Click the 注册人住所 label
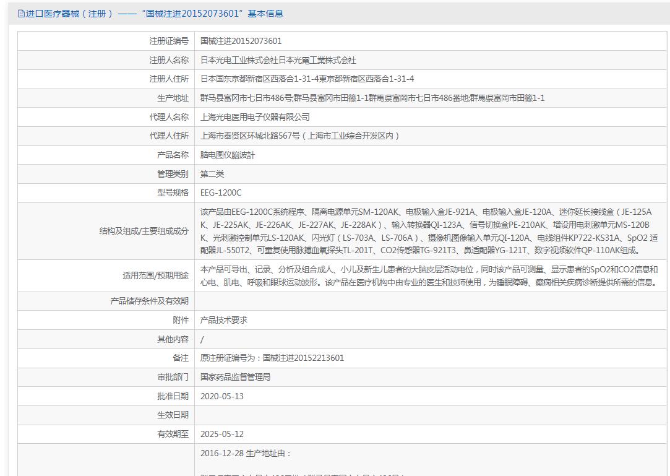 tap(169, 79)
